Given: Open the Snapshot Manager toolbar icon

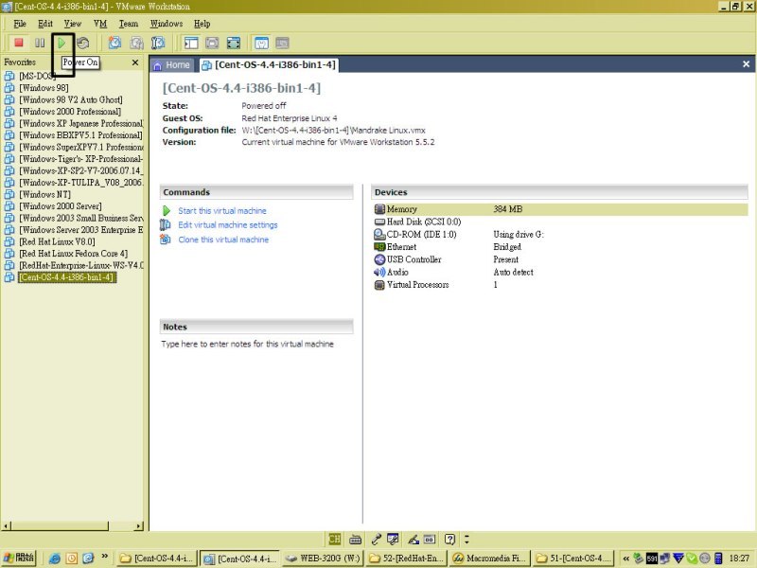Looking at the screenshot, I should [158, 43].
